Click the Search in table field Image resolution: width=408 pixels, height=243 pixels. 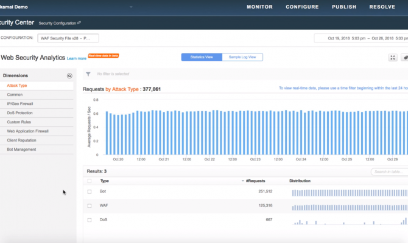[x=391, y=172]
